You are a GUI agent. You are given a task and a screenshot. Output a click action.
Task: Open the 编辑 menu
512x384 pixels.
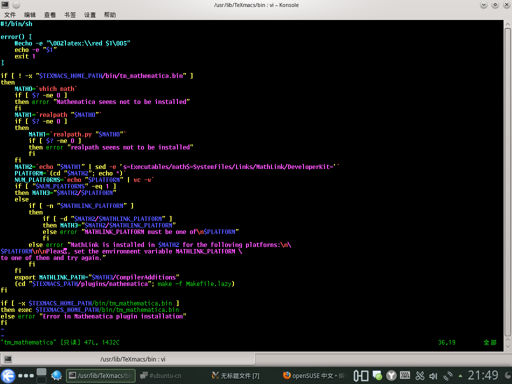[29, 15]
